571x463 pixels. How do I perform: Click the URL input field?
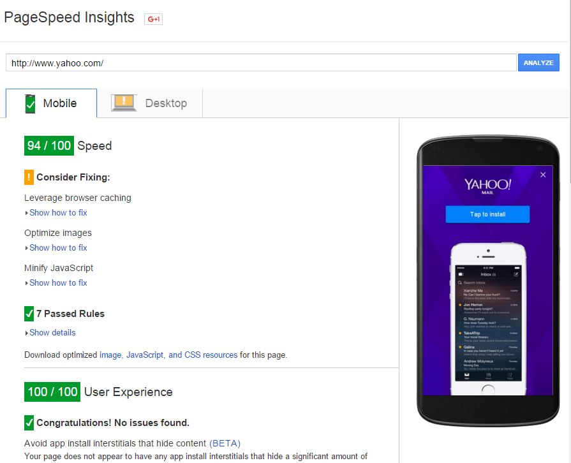261,62
